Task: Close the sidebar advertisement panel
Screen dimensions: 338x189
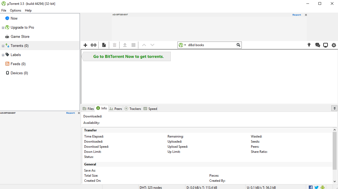Action: (79, 113)
